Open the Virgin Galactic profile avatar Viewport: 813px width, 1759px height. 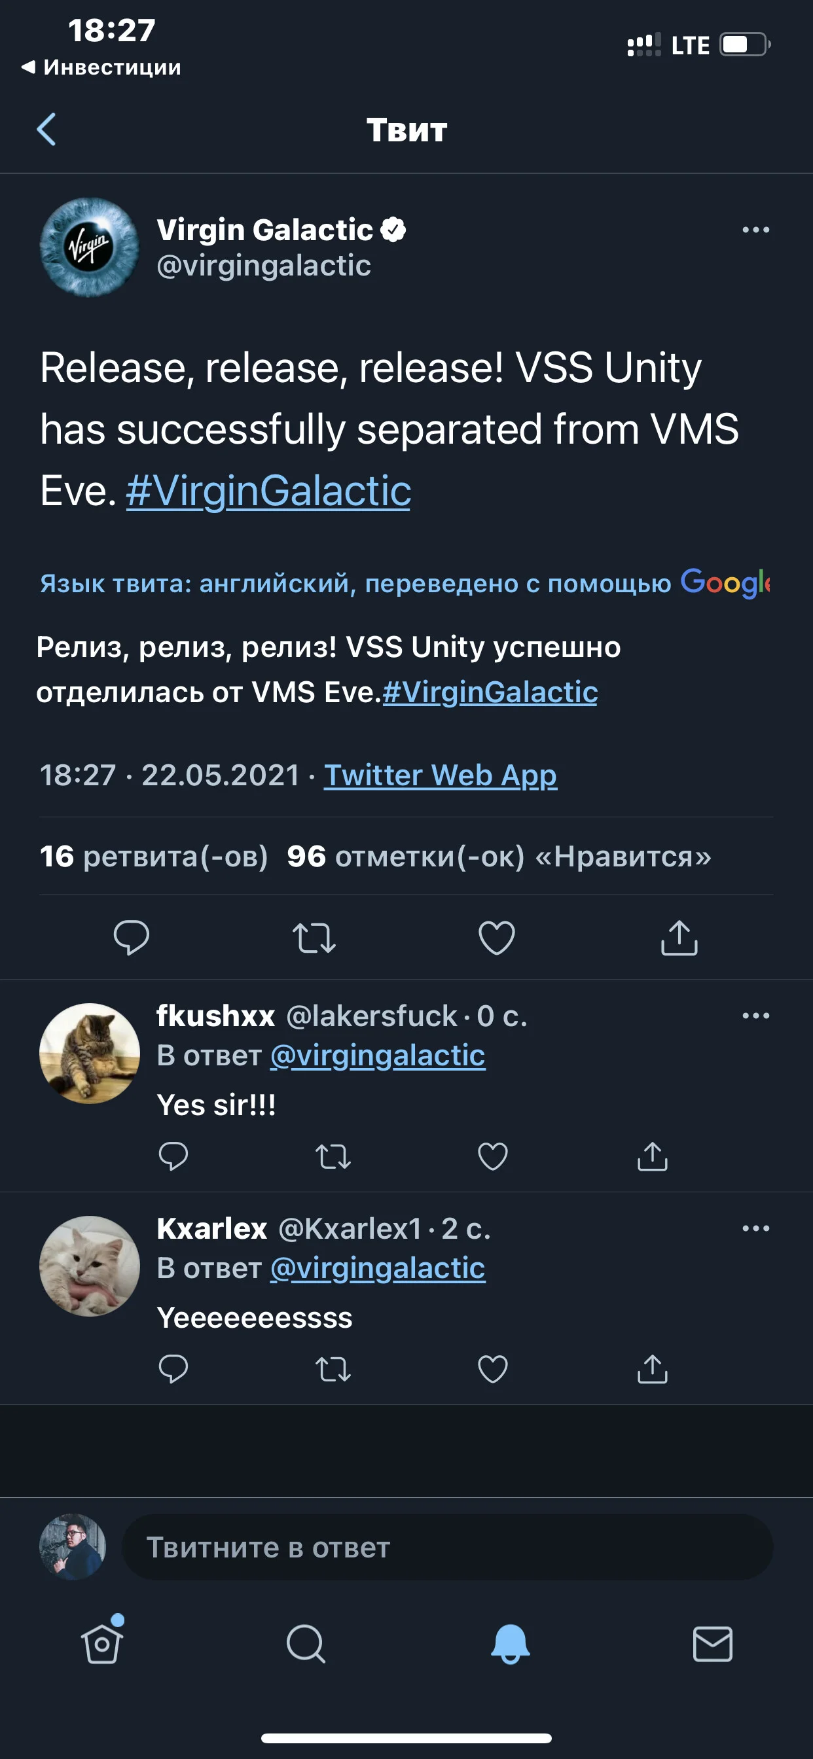click(x=90, y=247)
